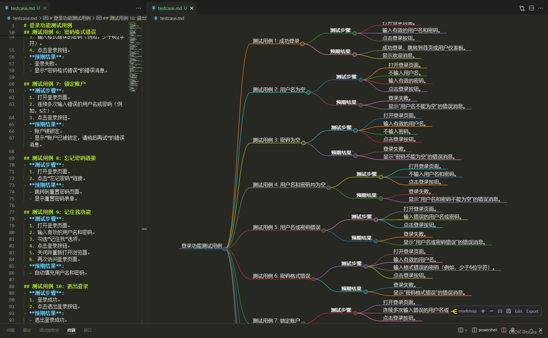
Task: Toggle recursive folding in markmap toolbar
Action: pos(508,311)
